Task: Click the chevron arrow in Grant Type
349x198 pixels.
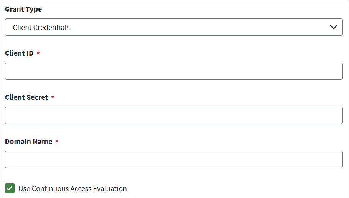Action: pyautogui.click(x=333, y=27)
